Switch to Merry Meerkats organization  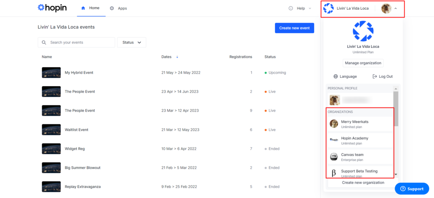coord(360,124)
